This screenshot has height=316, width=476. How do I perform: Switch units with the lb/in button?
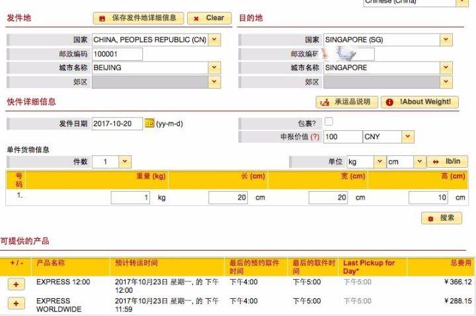point(447,162)
